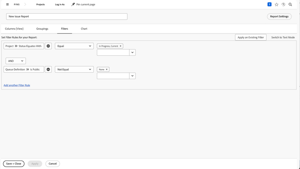Click the Save + Close button
The image size is (300, 169).
point(14,164)
